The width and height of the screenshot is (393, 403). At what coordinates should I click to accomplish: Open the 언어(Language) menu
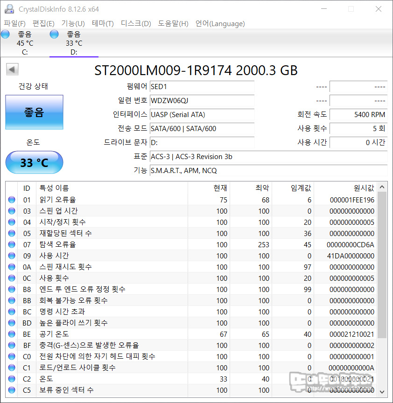coord(220,24)
